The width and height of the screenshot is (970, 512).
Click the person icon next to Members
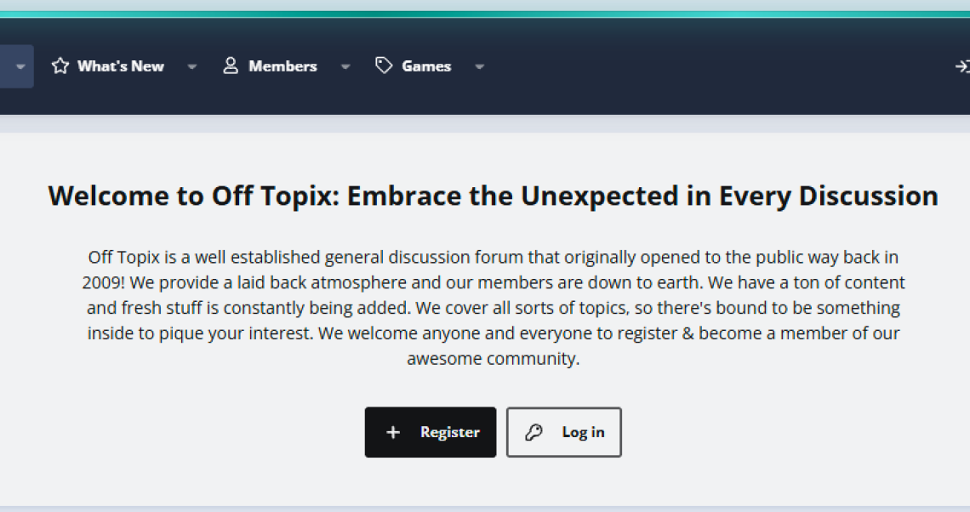(x=230, y=65)
